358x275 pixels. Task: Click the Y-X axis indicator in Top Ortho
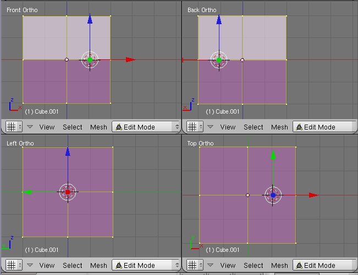[196, 243]
